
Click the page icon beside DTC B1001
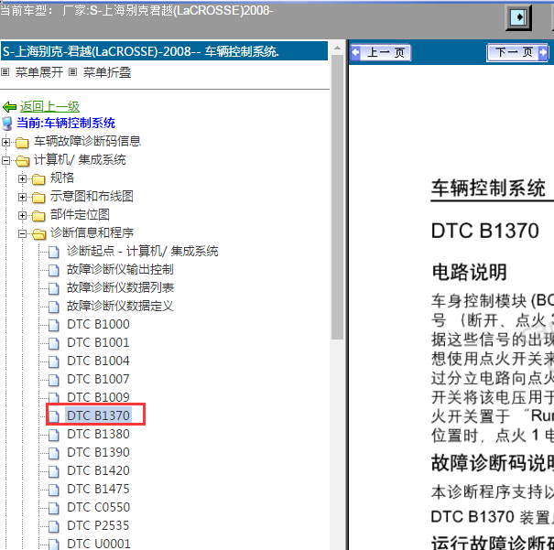[x=54, y=344]
